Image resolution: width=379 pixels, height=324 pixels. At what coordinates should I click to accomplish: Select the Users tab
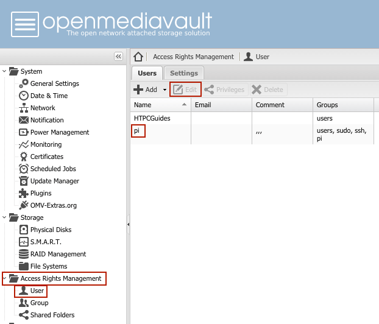(147, 73)
